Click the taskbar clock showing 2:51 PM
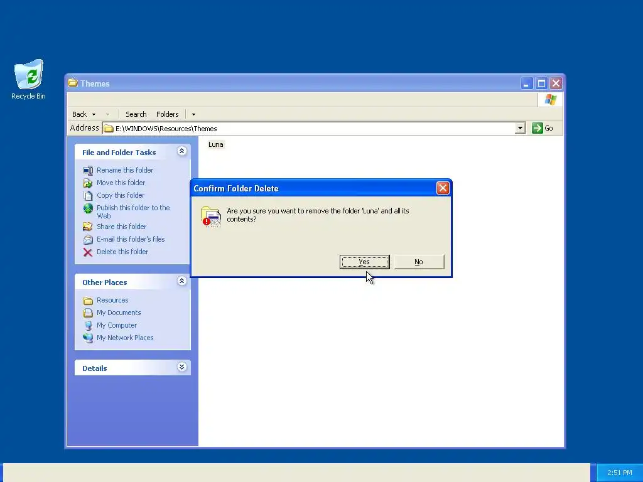This screenshot has height=482, width=643. pos(619,473)
